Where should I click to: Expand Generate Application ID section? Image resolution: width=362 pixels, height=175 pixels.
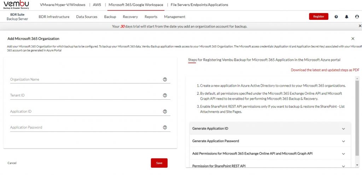coord(270,129)
